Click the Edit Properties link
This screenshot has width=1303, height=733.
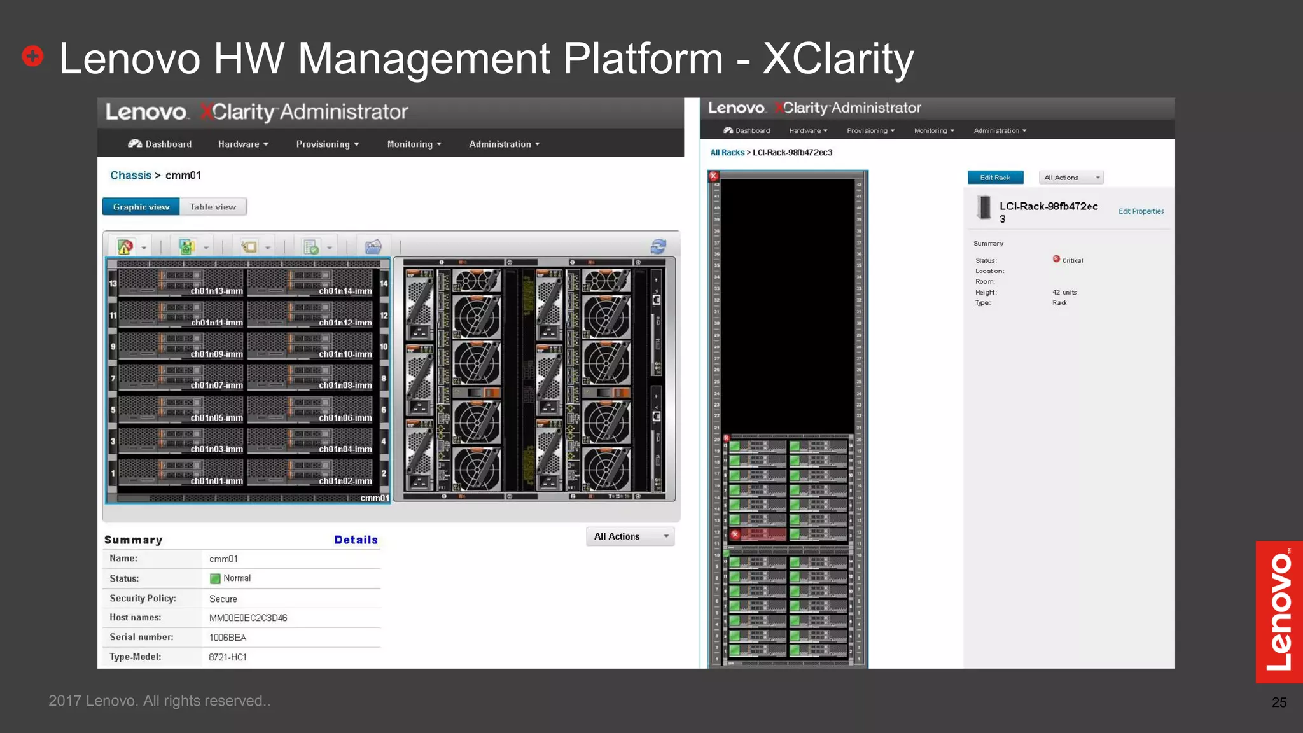pyautogui.click(x=1141, y=211)
